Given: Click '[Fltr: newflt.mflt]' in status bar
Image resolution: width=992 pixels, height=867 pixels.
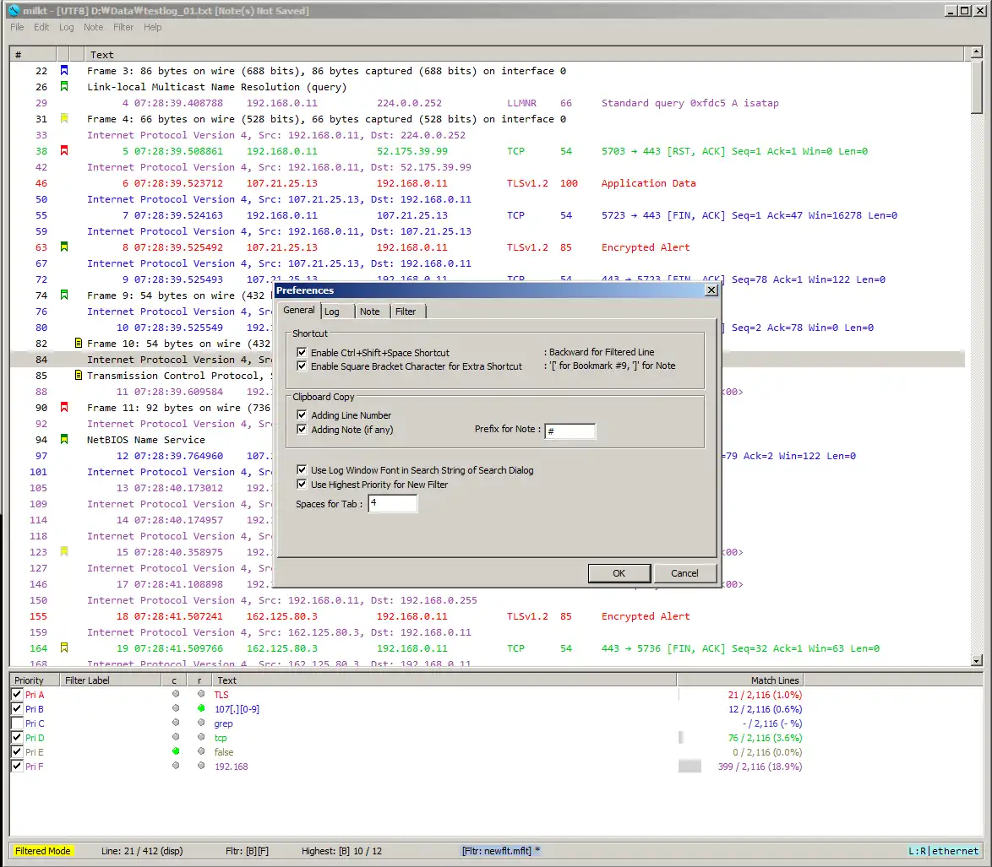Looking at the screenshot, I should (500, 851).
